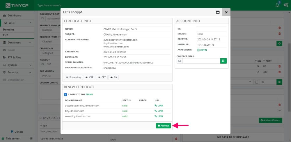Viewport: 291px width, 142px height.
Task: Open Domains in the sidebar
Action: [8, 29]
